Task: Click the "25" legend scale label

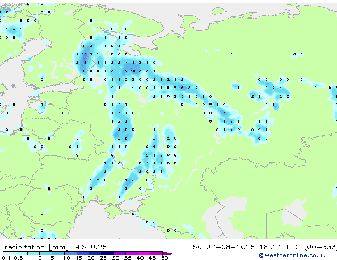Action: click(x=103, y=258)
